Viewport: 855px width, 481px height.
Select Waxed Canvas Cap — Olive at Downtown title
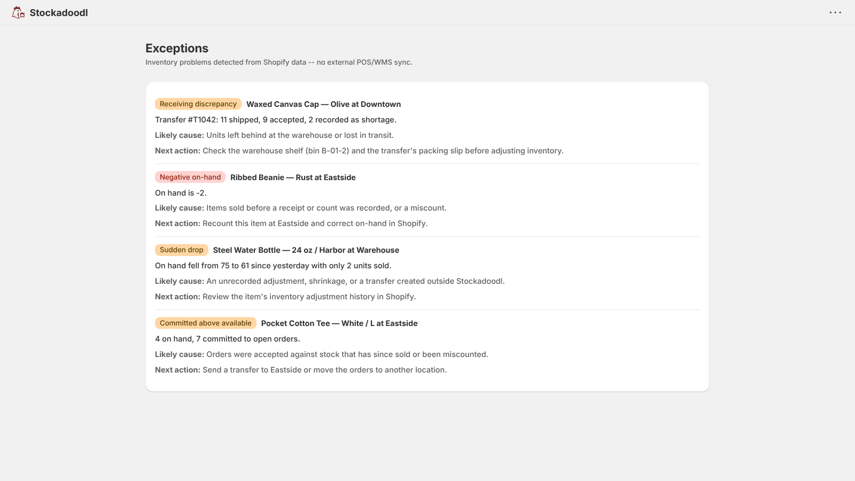[x=323, y=104]
